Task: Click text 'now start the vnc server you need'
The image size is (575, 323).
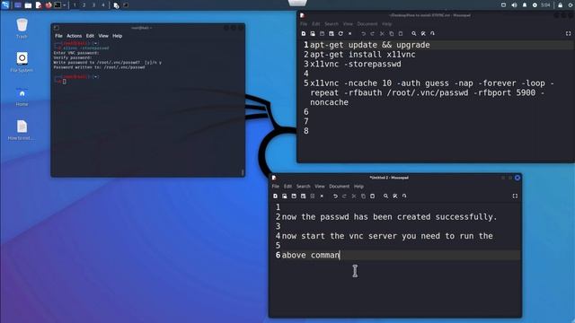Action: tap(361, 236)
